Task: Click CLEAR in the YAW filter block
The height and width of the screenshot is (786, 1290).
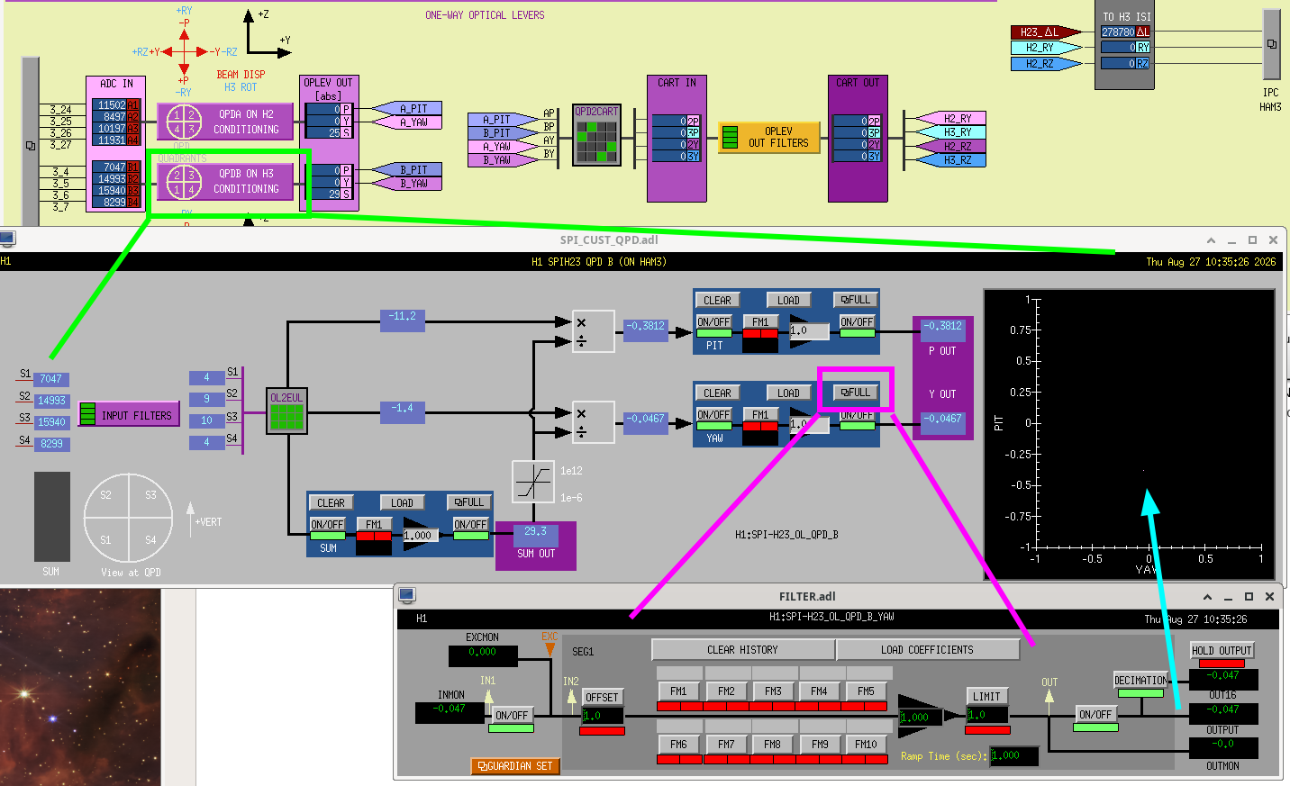Action: [717, 393]
